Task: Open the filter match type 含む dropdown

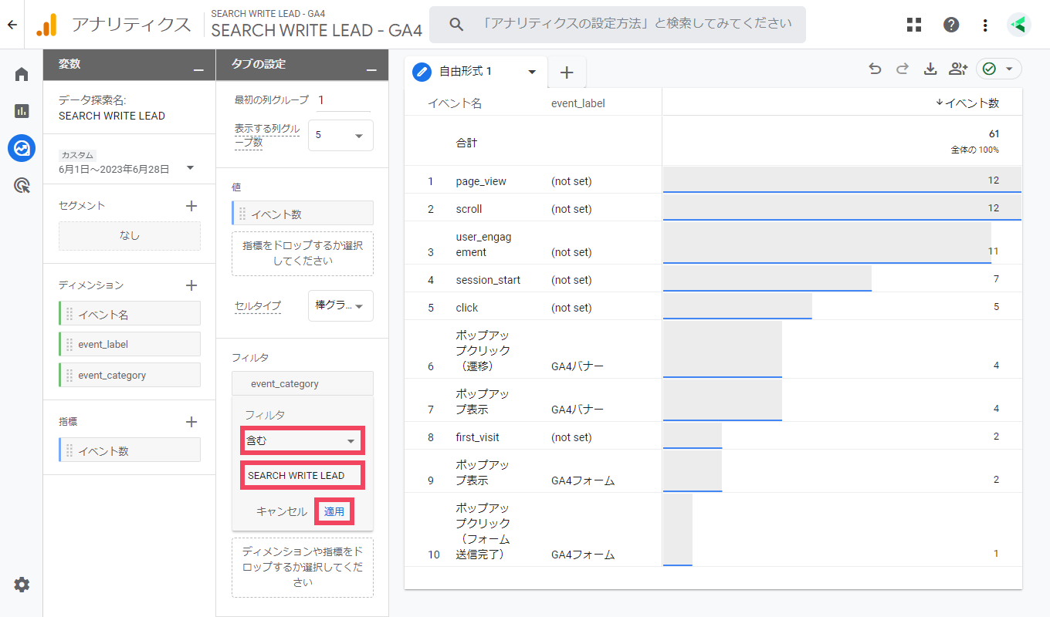Action: coord(303,440)
